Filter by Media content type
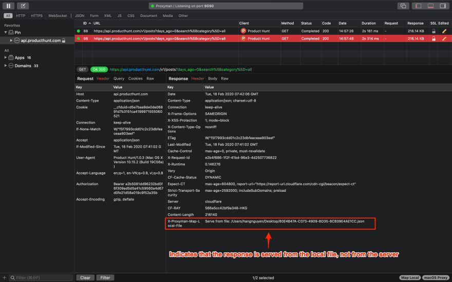This screenshot has width=452, height=282. pos(167,15)
